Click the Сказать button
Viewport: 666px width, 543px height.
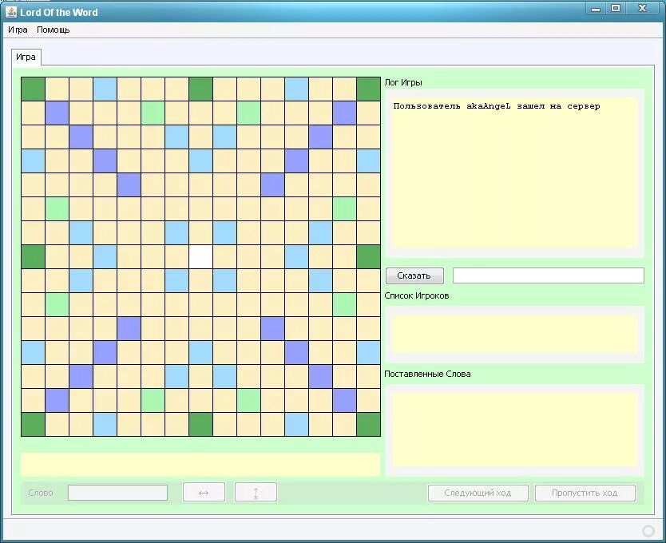click(414, 275)
